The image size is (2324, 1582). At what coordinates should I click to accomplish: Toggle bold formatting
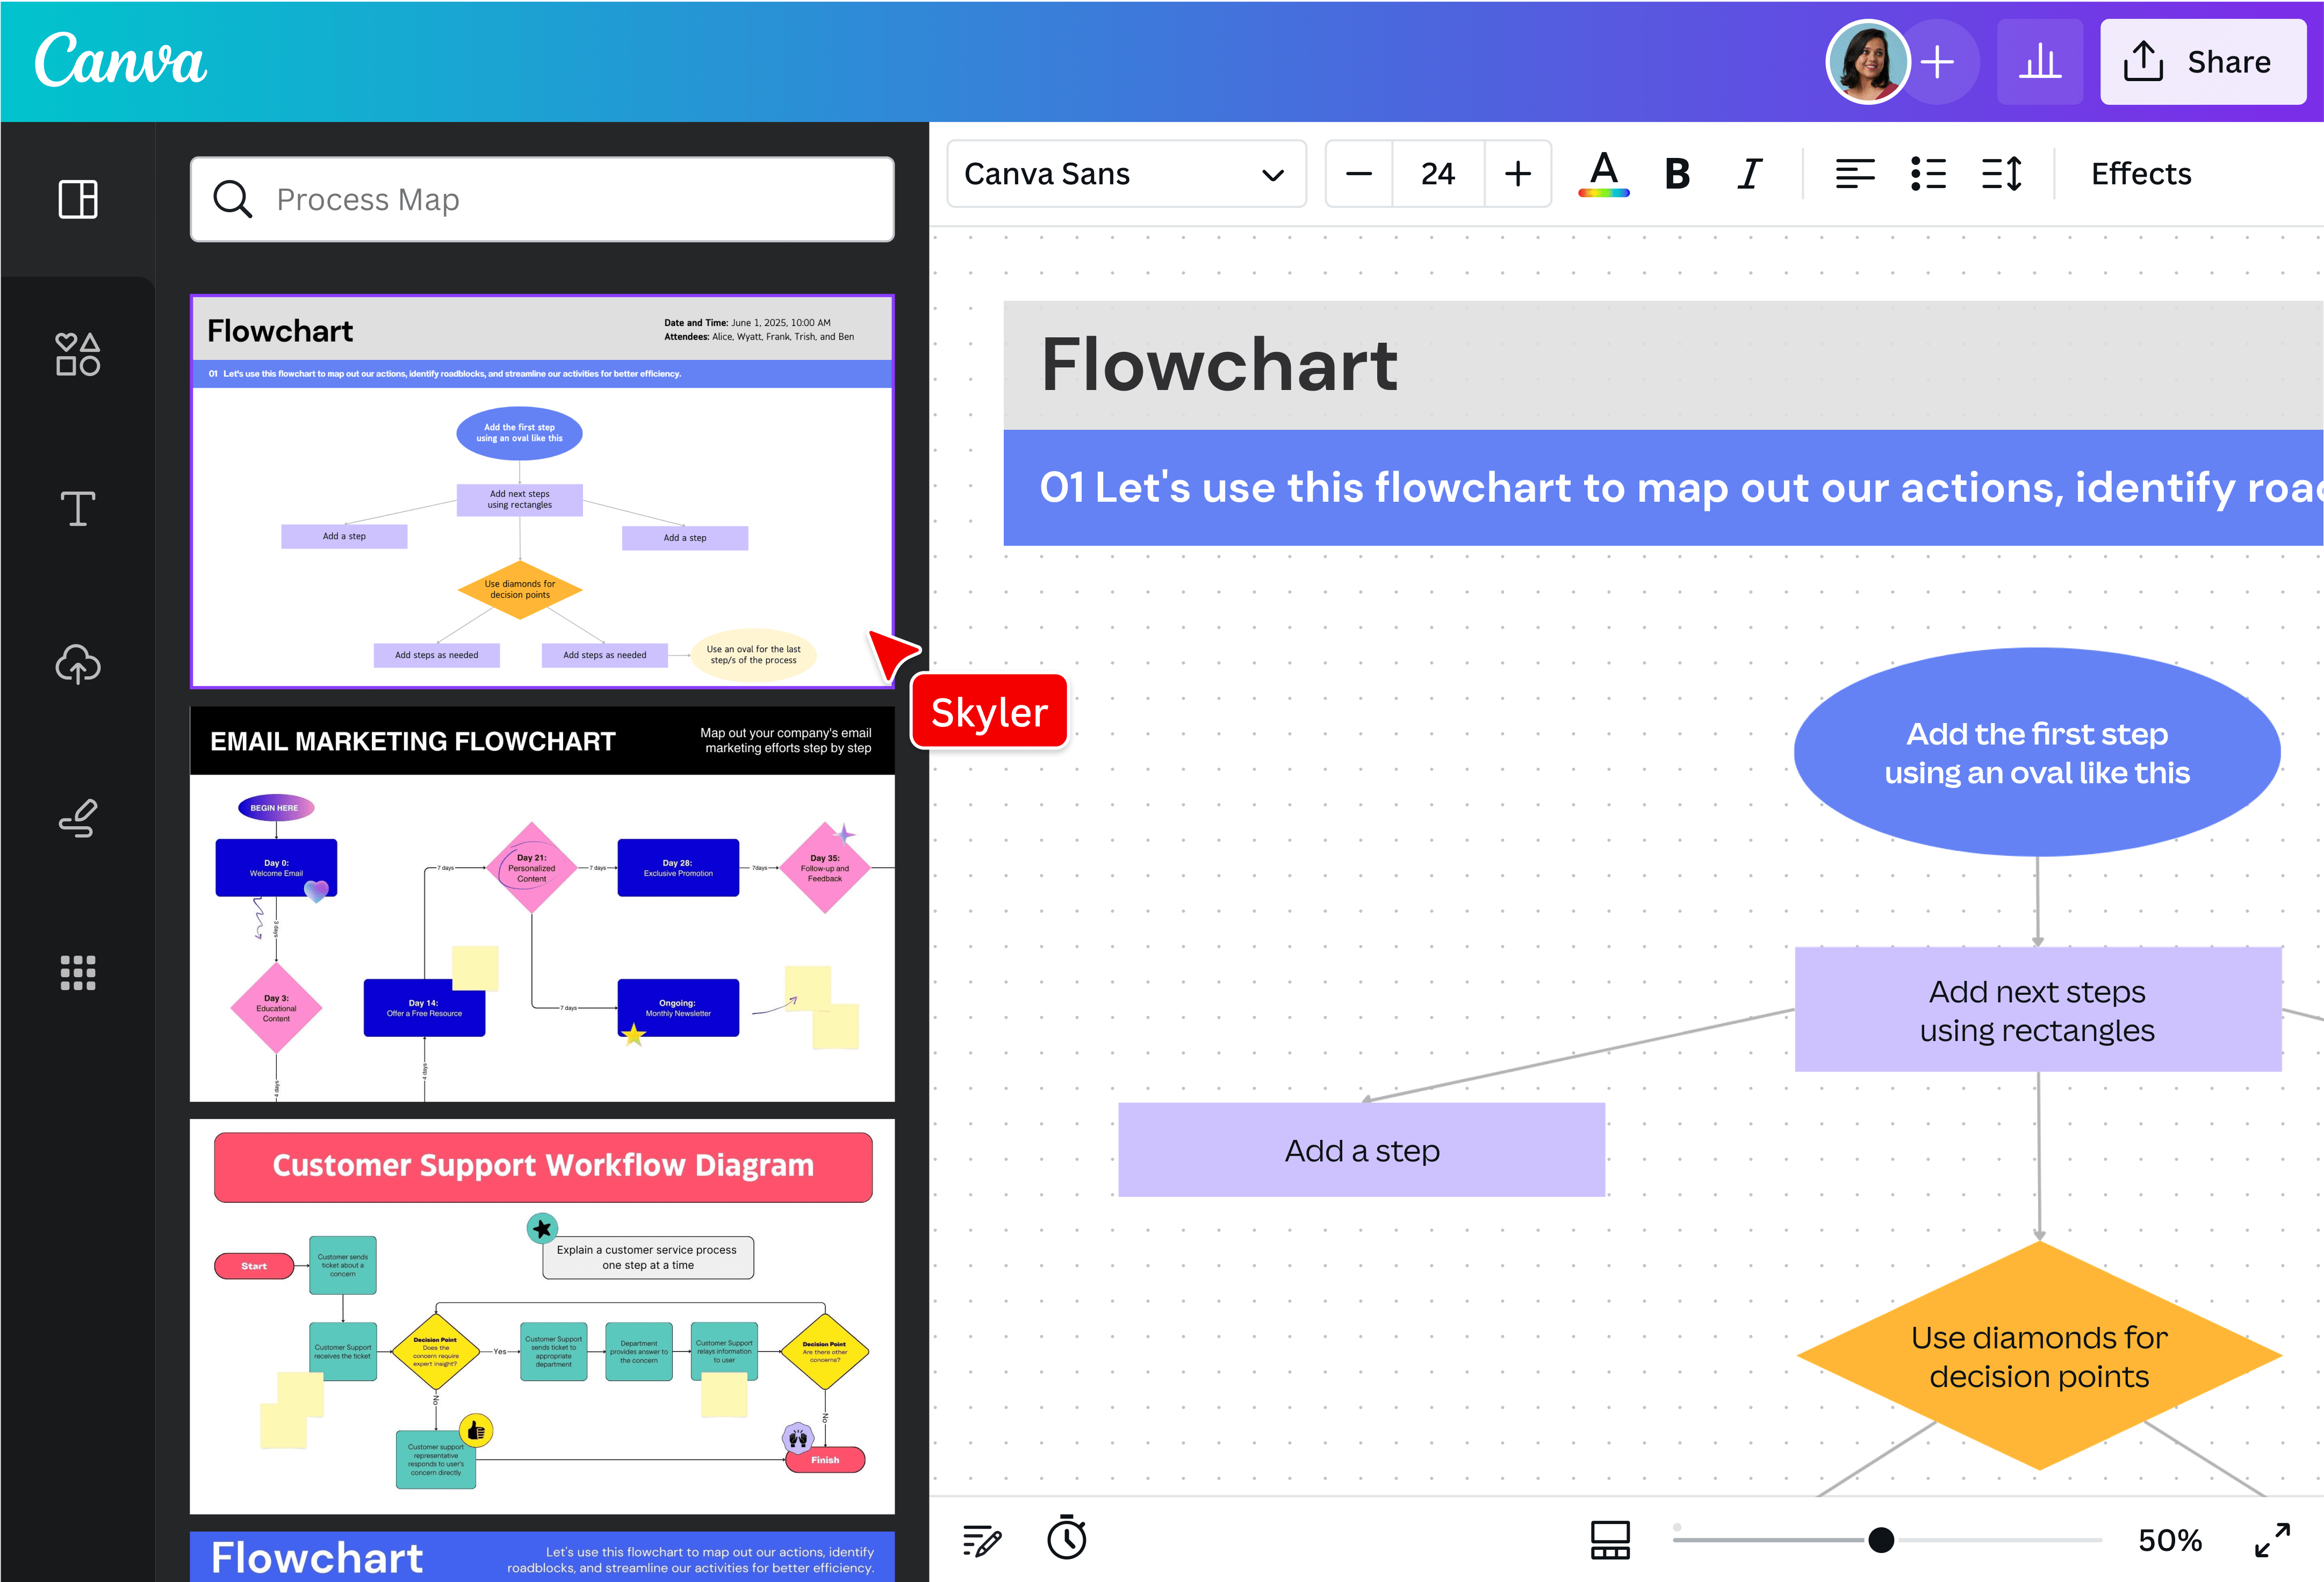[x=1676, y=173]
